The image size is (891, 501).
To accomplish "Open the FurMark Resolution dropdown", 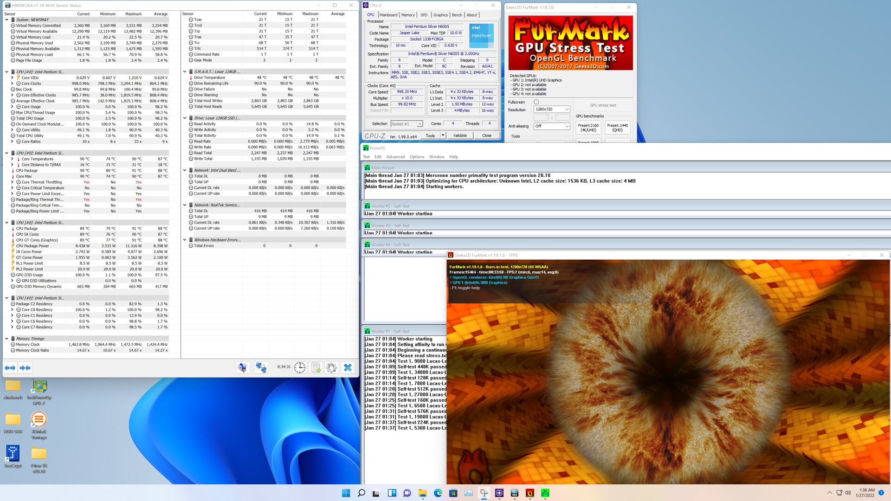I will (551, 109).
